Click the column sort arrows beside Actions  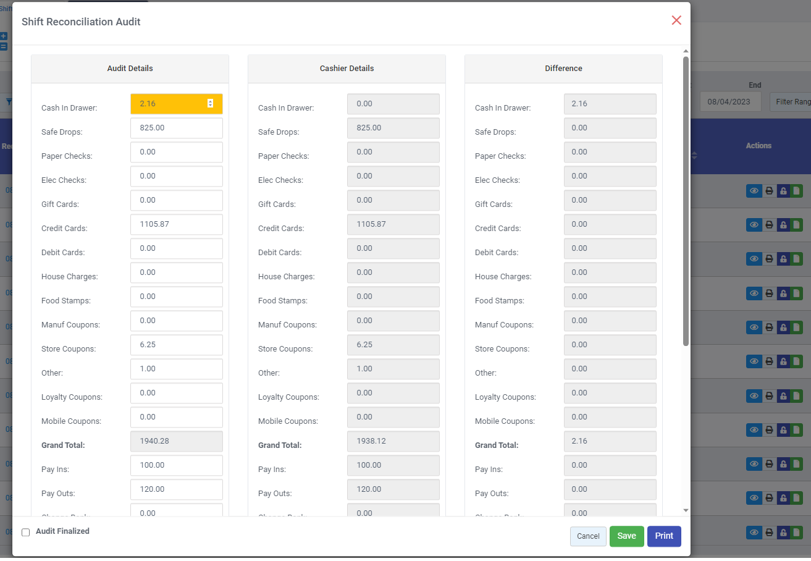click(694, 156)
